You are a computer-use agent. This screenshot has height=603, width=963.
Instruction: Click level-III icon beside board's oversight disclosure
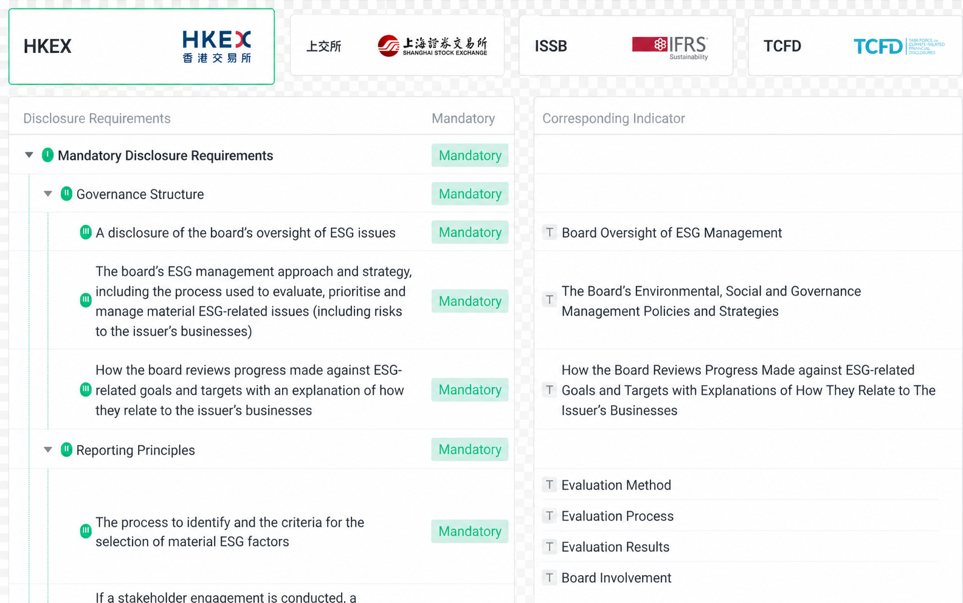coord(86,232)
